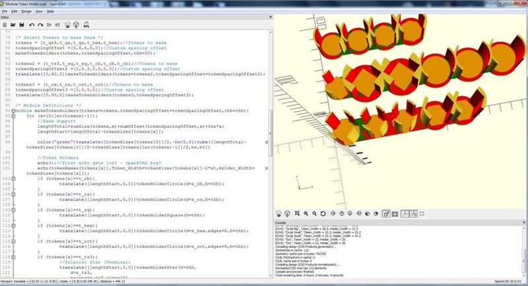Click the Redo arrow icon
The image size is (528, 286).
(x=40, y=24)
